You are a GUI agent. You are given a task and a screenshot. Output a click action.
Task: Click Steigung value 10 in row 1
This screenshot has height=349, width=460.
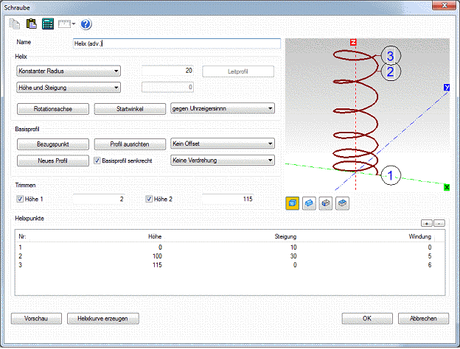tap(293, 247)
